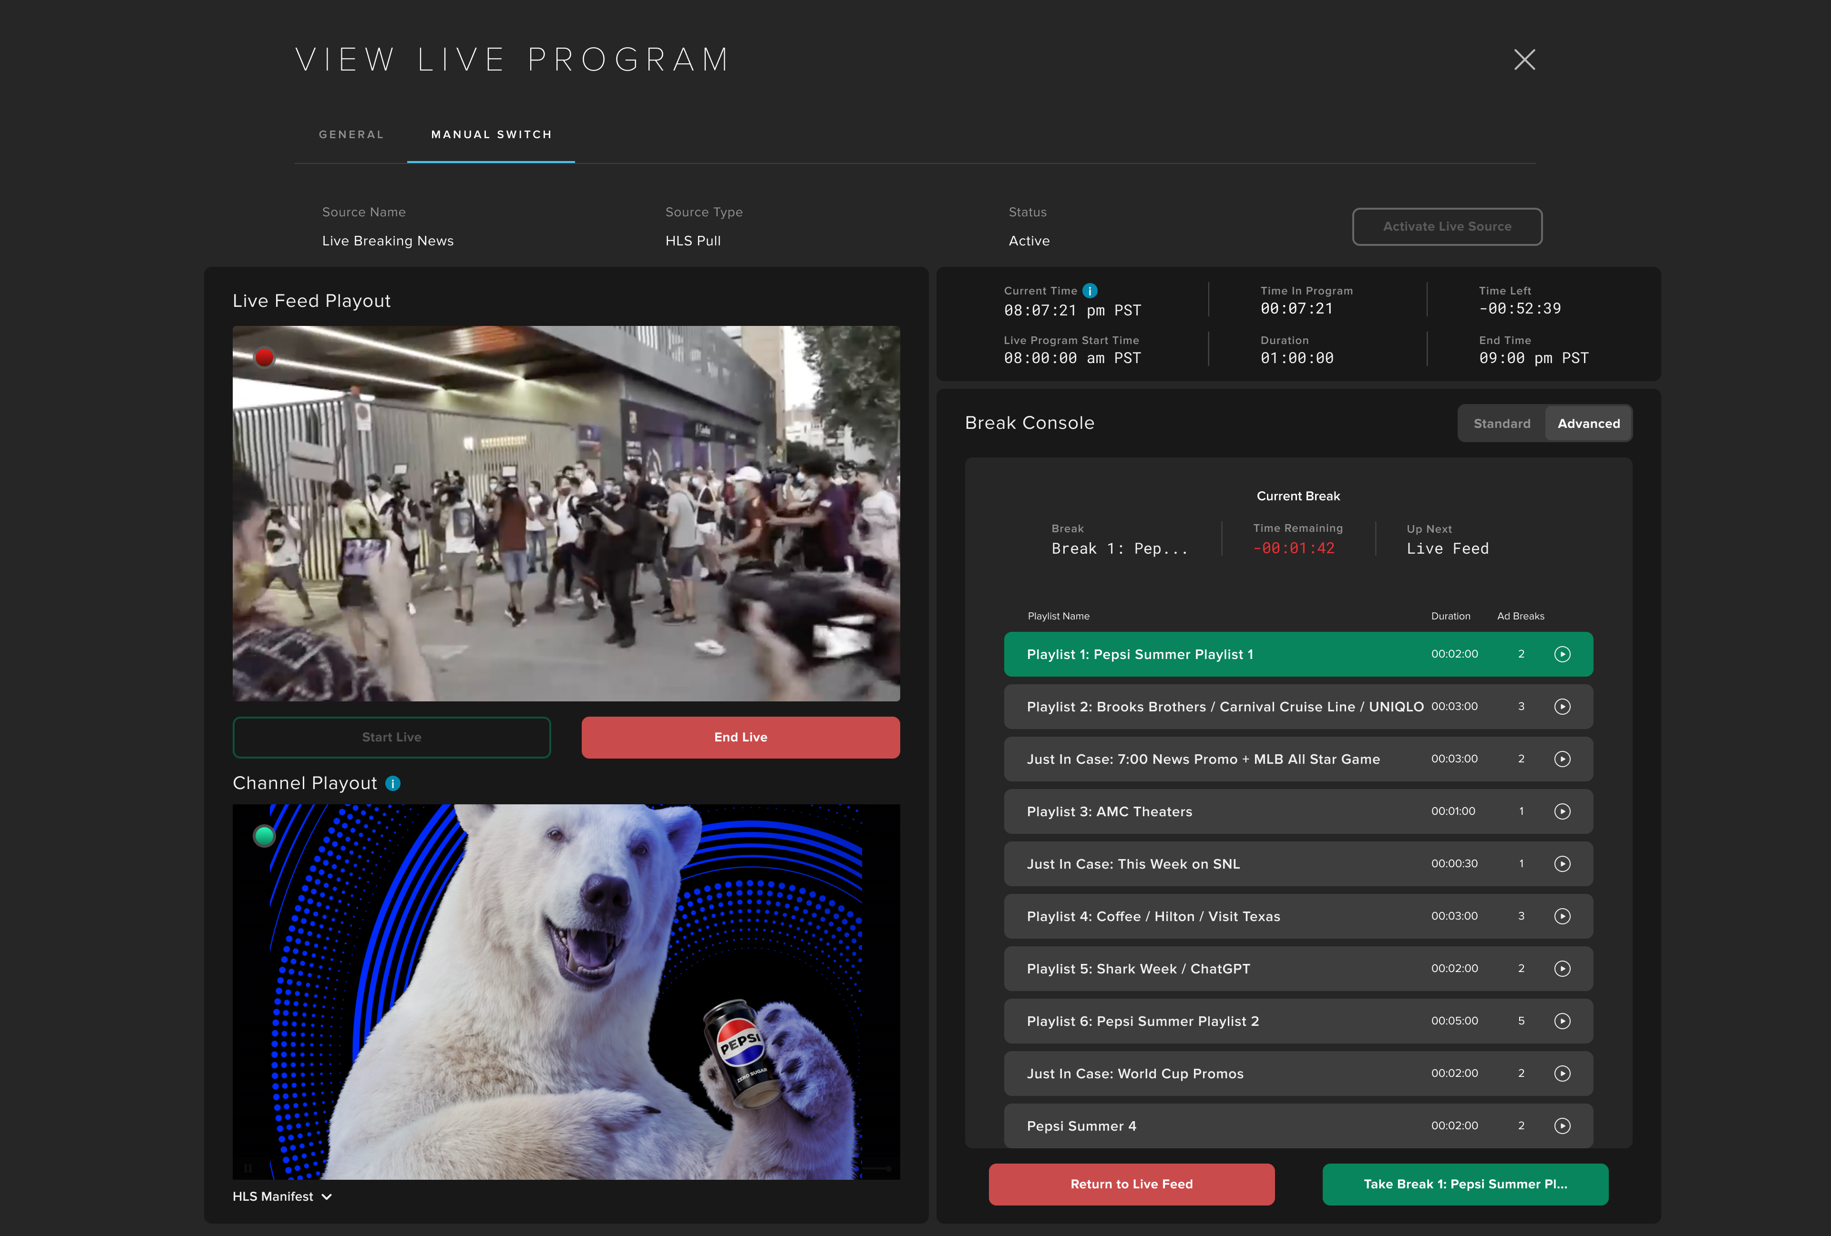Click the Live Feed Playout video preview
Image resolution: width=1831 pixels, height=1236 pixels.
(x=566, y=513)
